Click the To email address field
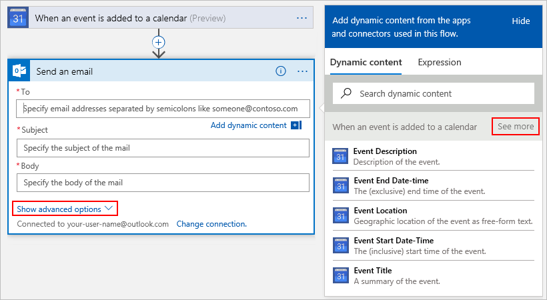This screenshot has width=547, height=300. 163,109
